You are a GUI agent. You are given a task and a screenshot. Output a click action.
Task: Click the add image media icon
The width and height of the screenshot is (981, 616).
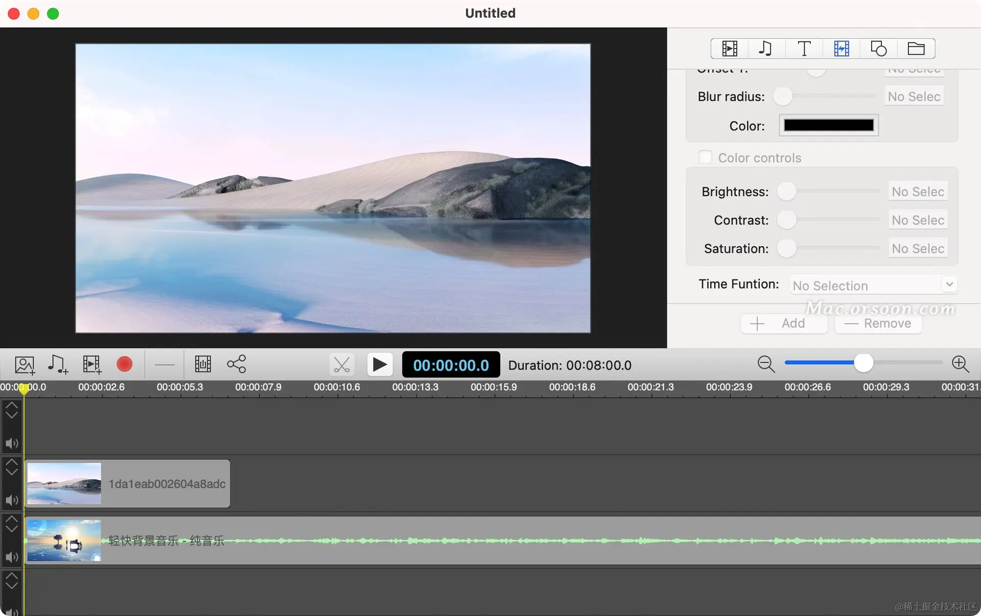coord(25,365)
